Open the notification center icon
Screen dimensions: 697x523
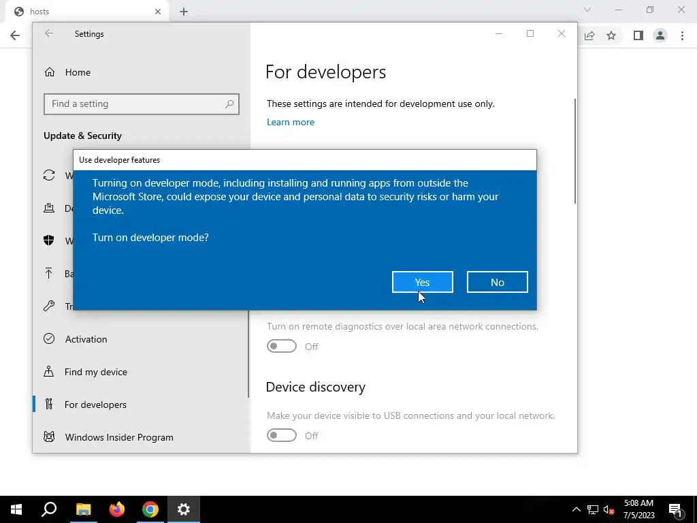[x=675, y=509]
